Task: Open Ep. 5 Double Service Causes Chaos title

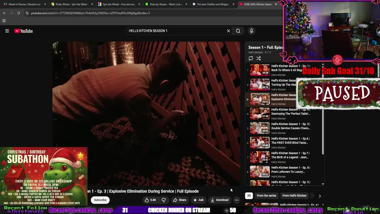Action: (x=291, y=126)
